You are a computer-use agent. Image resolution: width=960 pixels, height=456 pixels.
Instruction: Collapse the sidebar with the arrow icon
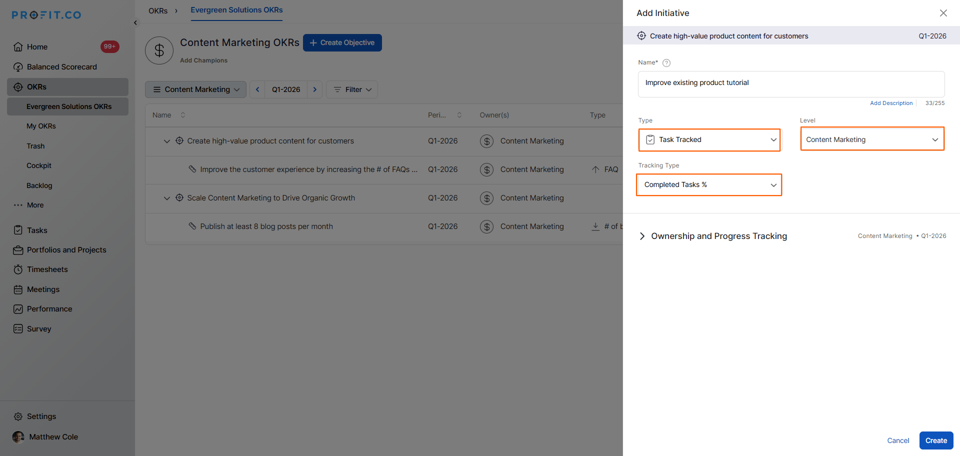coord(135,23)
